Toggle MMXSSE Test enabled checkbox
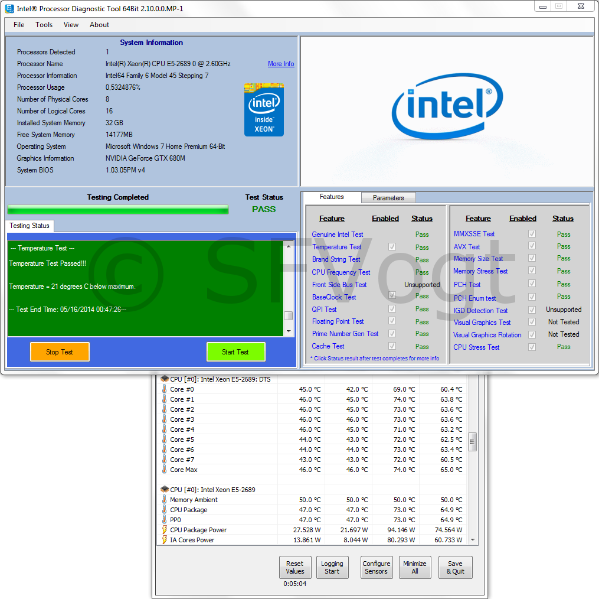Image resolution: width=599 pixels, height=599 pixels. click(532, 234)
